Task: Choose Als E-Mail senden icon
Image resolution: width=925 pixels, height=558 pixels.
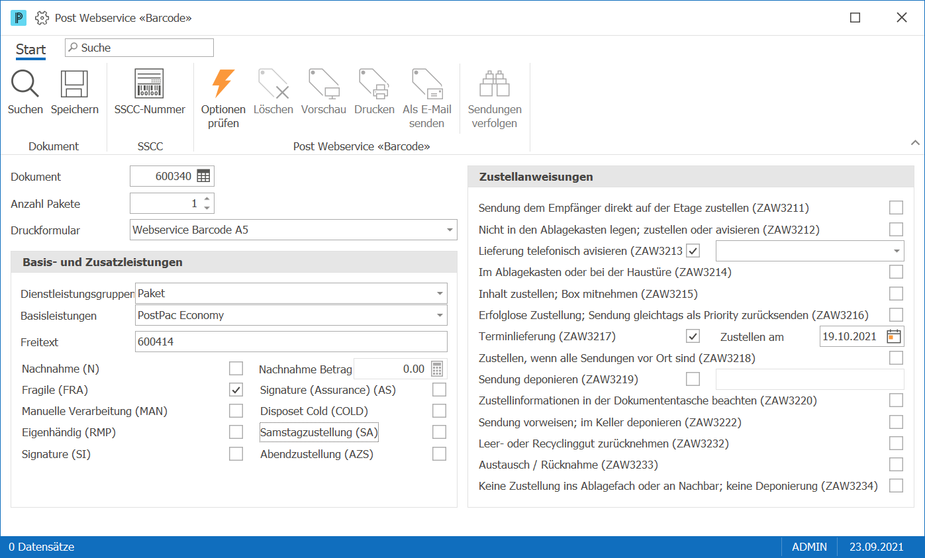Action: click(426, 84)
